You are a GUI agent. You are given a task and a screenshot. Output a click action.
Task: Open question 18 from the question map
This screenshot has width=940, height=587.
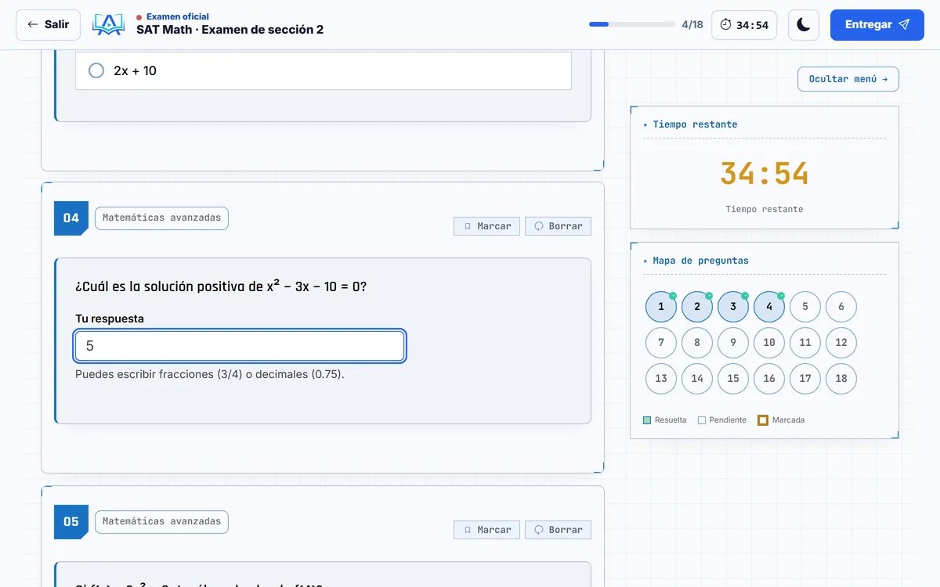[x=841, y=379]
